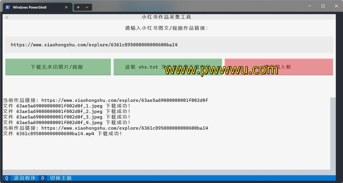Click the 小红书 link input field
The height and width of the screenshot is (183, 343).
coord(169,45)
